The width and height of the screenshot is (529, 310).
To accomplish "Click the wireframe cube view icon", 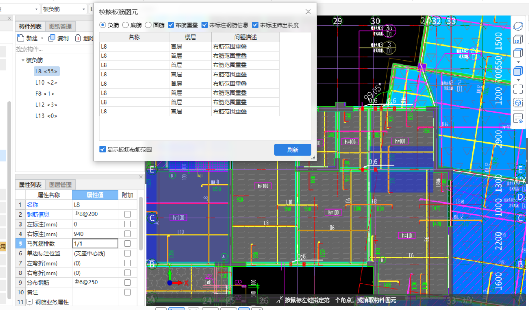I will tap(518, 53).
